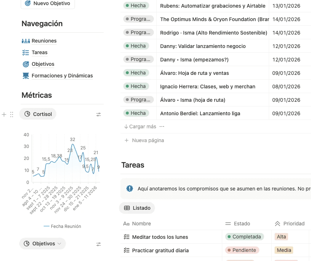This screenshot has height=261, width=311.
Task: Click the table icon in the Listado tab
Action: 127,208
